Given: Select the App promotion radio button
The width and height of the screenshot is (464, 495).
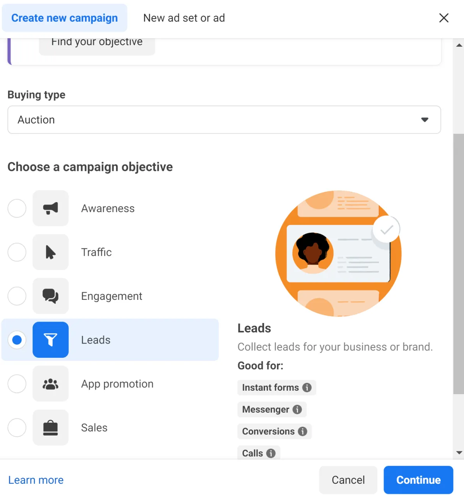Looking at the screenshot, I should click(17, 384).
